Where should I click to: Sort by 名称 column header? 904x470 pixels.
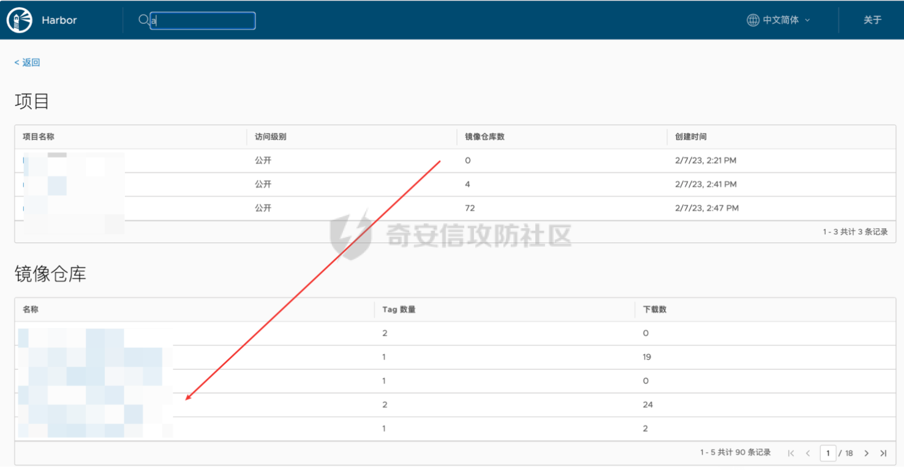coord(31,310)
